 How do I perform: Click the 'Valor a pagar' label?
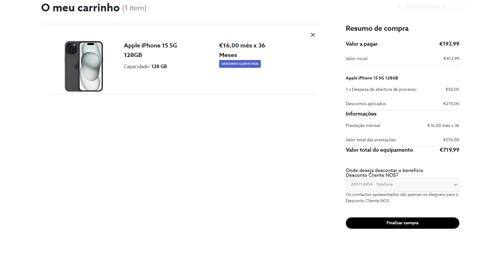pyautogui.click(x=362, y=44)
